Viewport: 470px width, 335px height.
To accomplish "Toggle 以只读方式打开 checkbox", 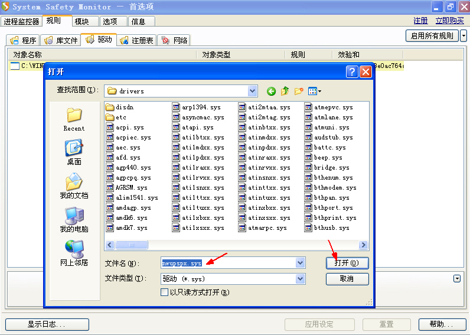I will click(164, 292).
